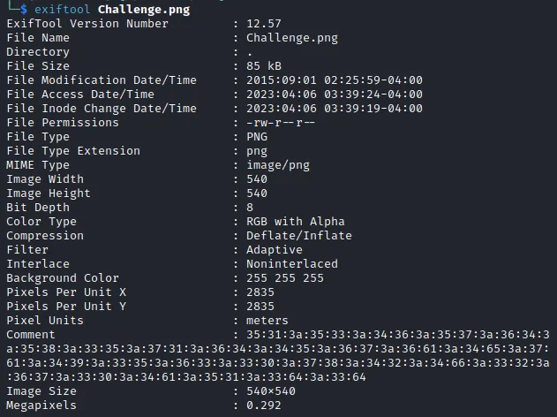This screenshot has width=557, height=417.
Task: Click the Image Width value 540
Action: [x=257, y=179]
